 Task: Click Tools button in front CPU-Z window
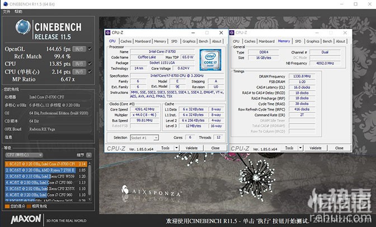coord(165,148)
